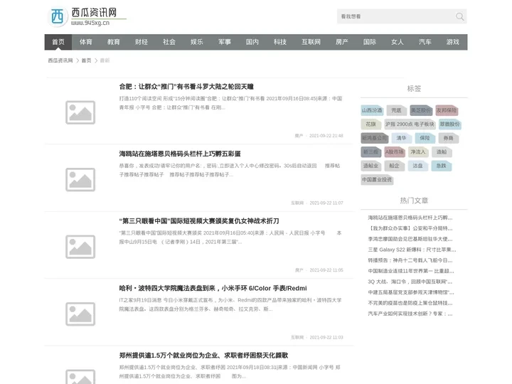Open article 哈利·波特四大学院魔法表盘到来

(x=213, y=288)
